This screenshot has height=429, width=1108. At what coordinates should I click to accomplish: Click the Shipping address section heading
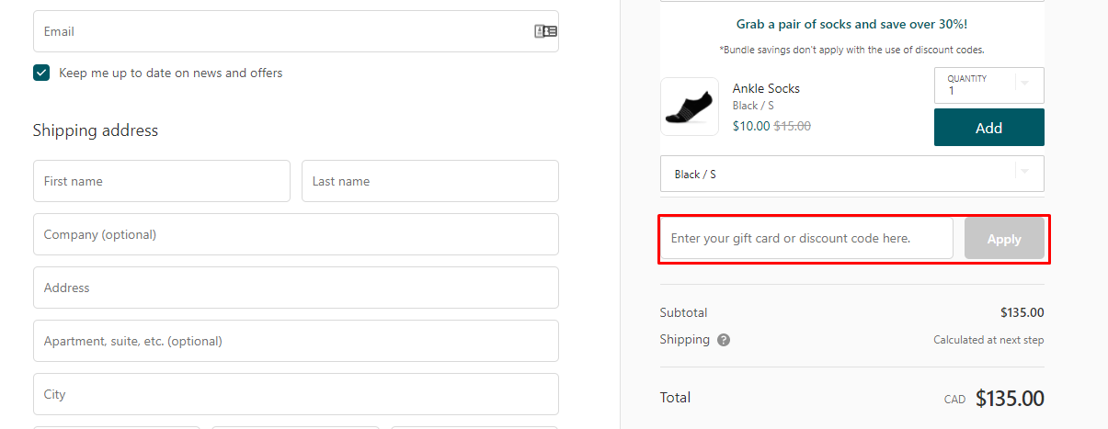tap(96, 130)
